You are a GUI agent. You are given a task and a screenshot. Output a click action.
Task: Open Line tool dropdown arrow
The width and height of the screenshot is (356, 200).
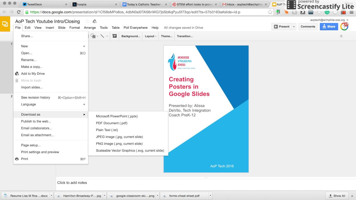(x=107, y=36)
